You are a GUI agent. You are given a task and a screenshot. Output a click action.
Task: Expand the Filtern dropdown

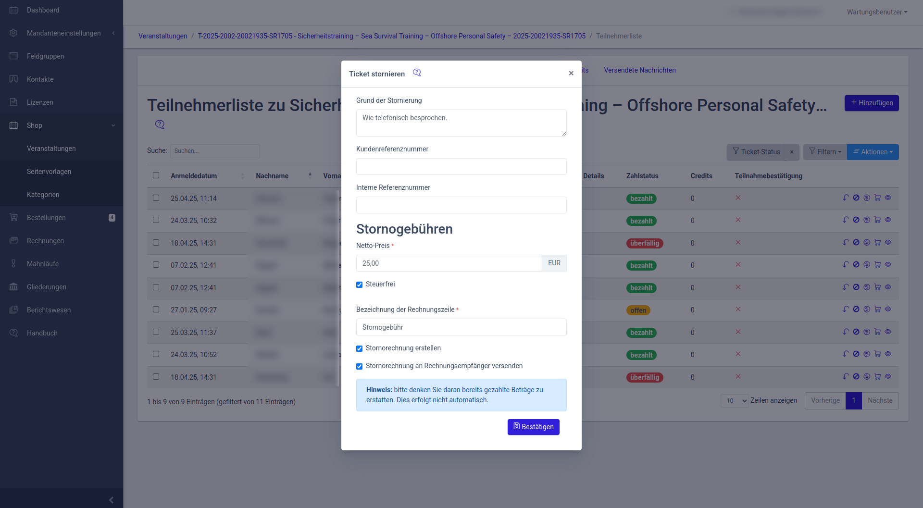(x=825, y=152)
